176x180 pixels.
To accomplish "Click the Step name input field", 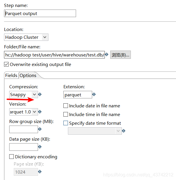I will click(40, 13).
